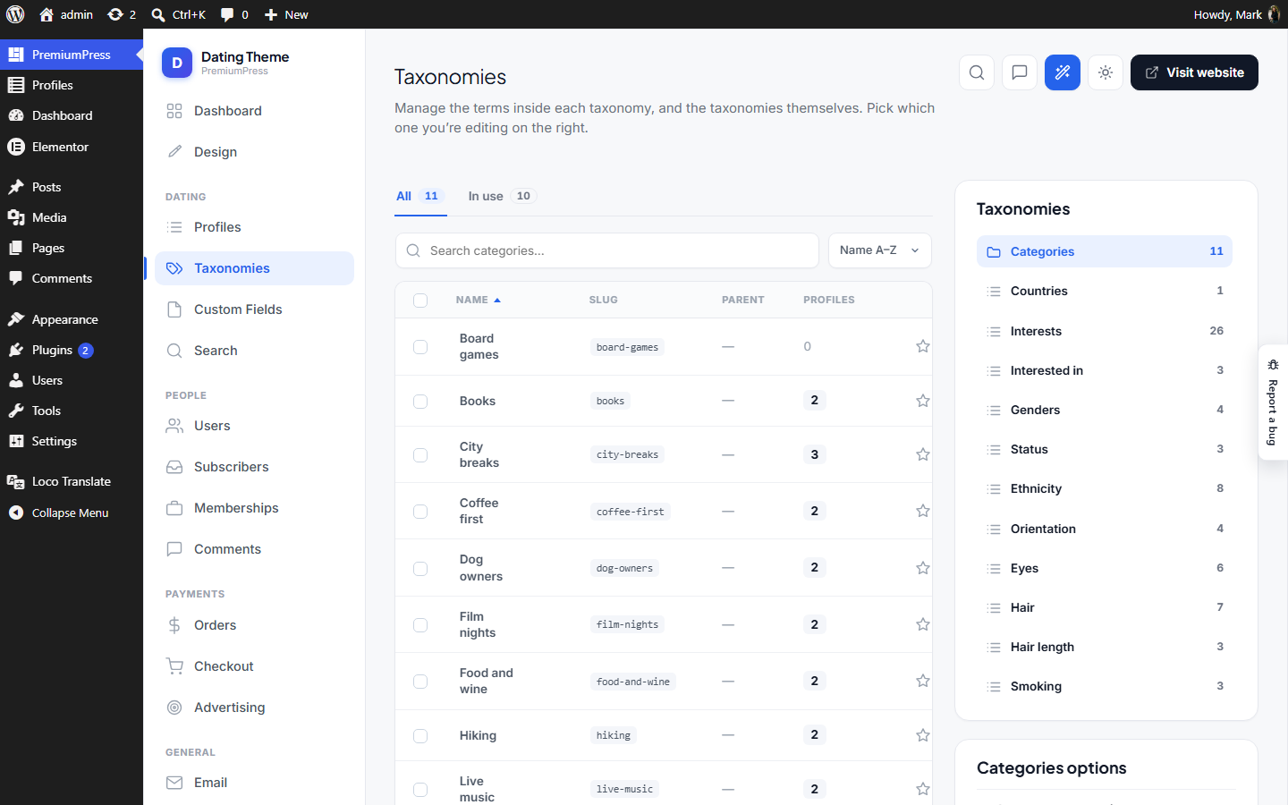Star the Books category row

pyautogui.click(x=923, y=401)
